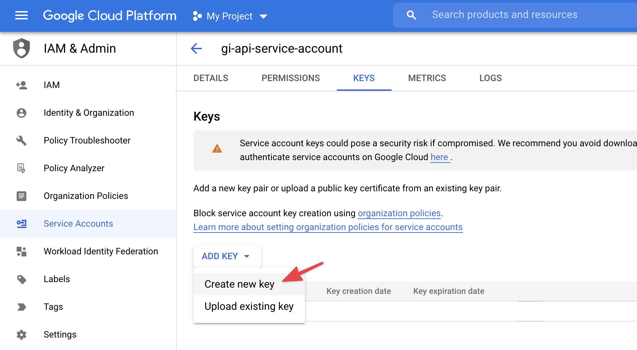This screenshot has height=350, width=637.
Task: Click the Tags chevron icon
Action: coord(21,307)
